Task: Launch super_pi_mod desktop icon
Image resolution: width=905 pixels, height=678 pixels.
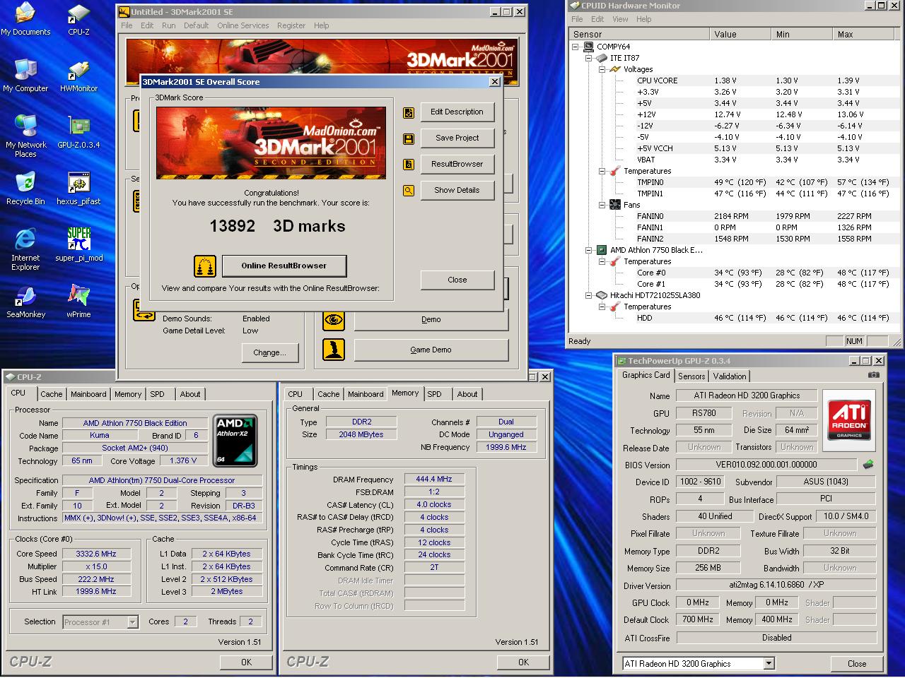Action: pos(78,245)
